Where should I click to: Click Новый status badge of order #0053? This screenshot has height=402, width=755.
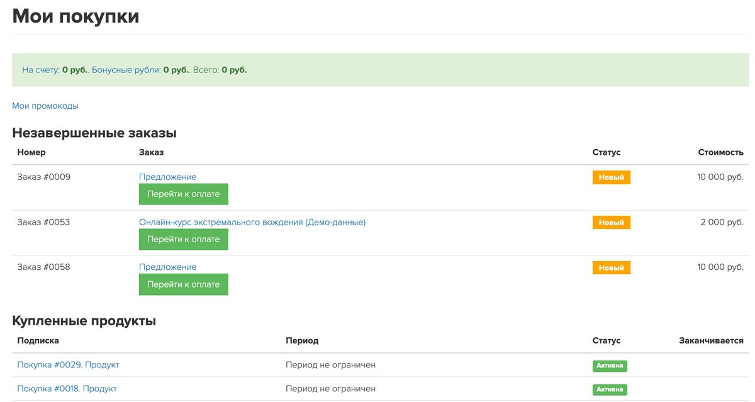(x=612, y=223)
